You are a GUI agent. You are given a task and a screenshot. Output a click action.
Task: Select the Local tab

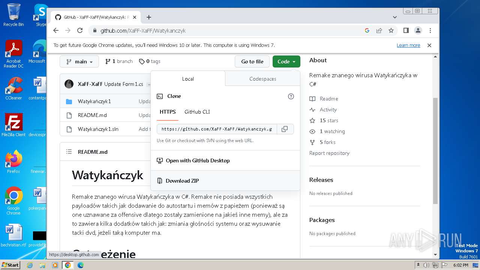pos(188,79)
